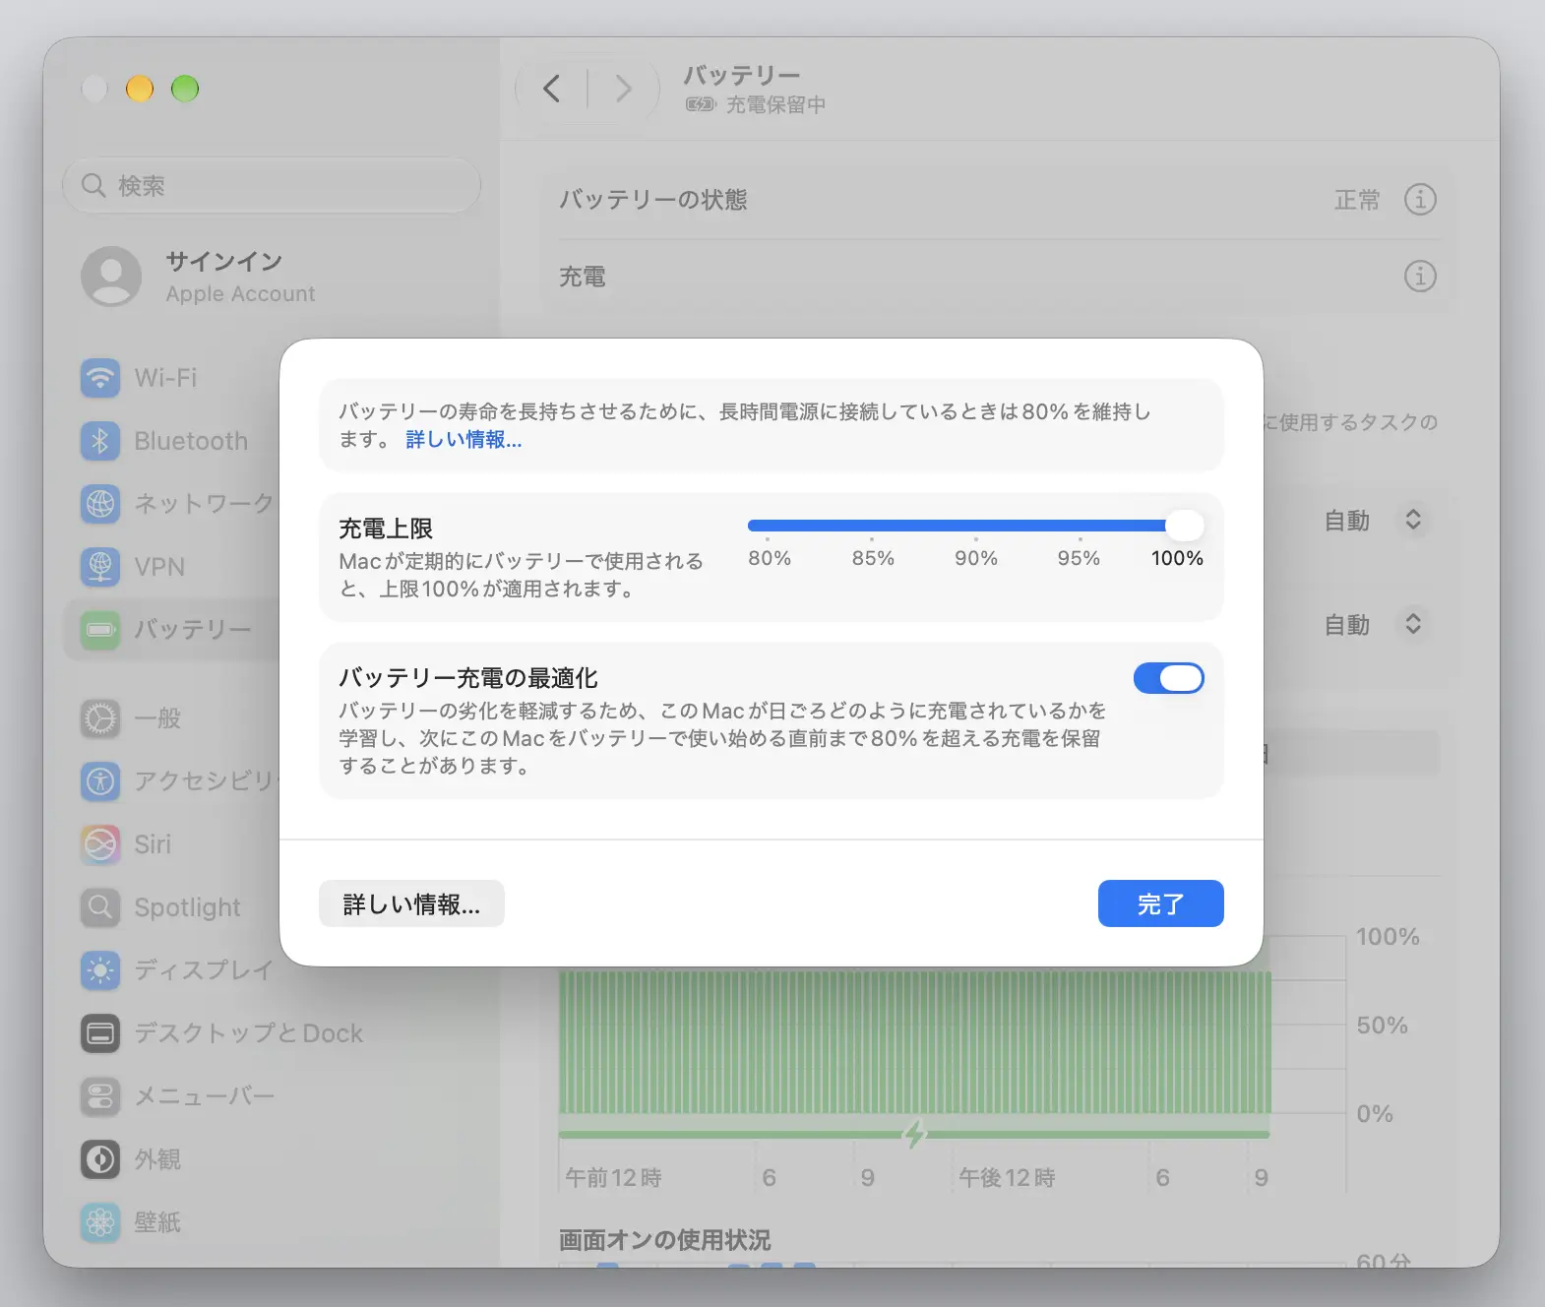Viewport: 1545px width, 1307px height.
Task: Set charge limit slider to 90%
Action: tap(976, 527)
